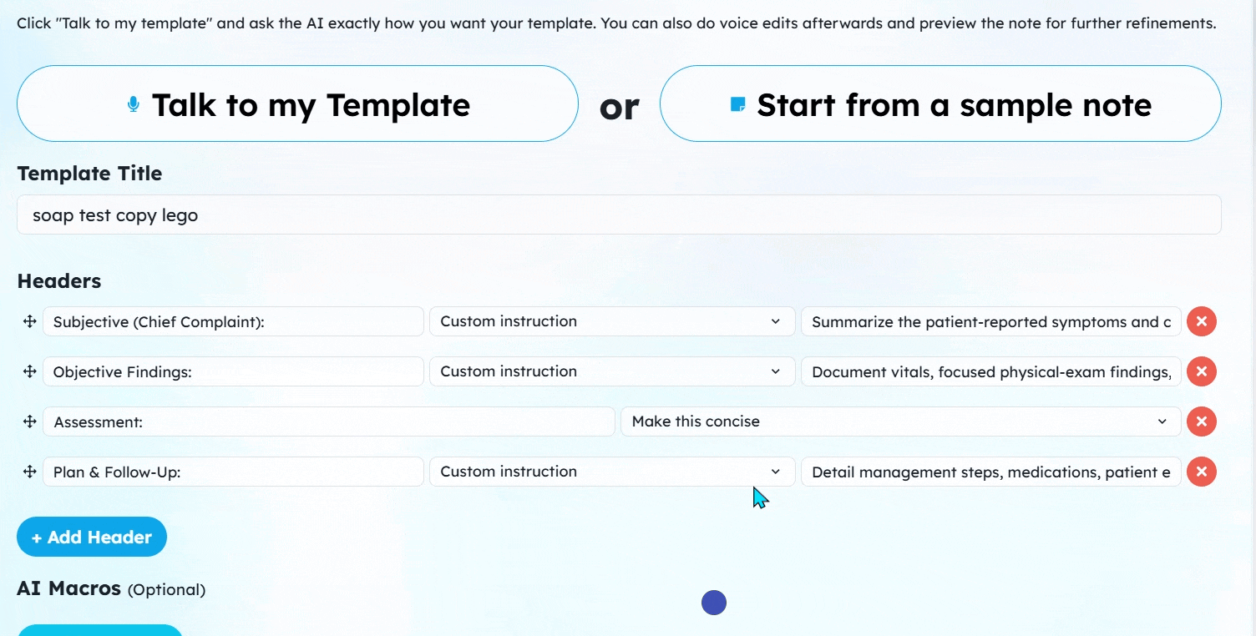This screenshot has height=636, width=1256.
Task: Remove the Subjective (Chief Complaint) header
Action: coord(1202,321)
